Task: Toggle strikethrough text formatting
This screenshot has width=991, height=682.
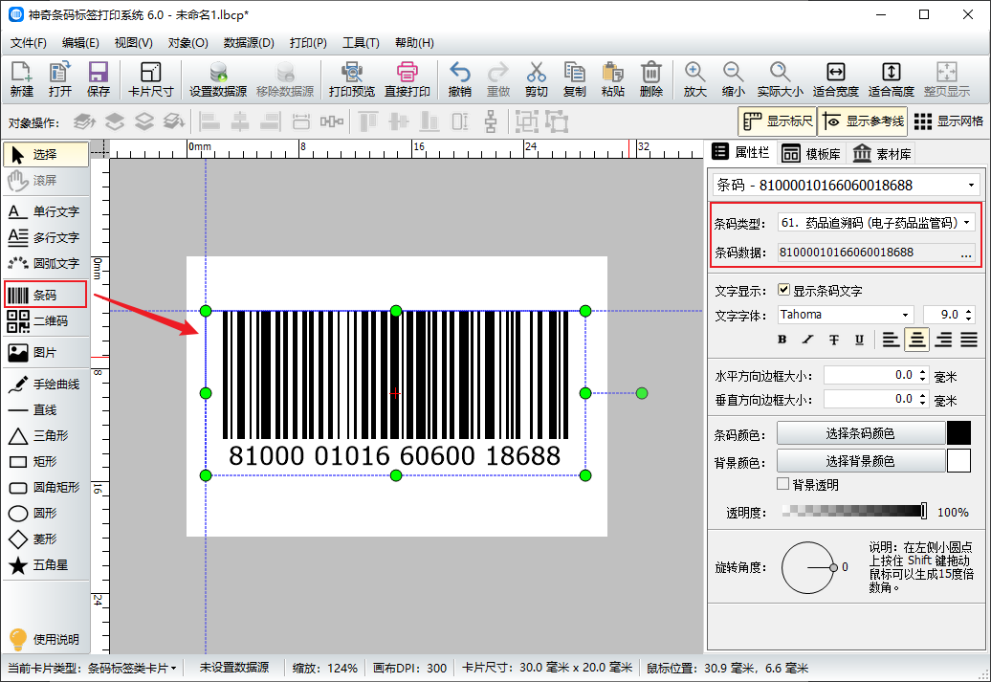Action: (833, 340)
